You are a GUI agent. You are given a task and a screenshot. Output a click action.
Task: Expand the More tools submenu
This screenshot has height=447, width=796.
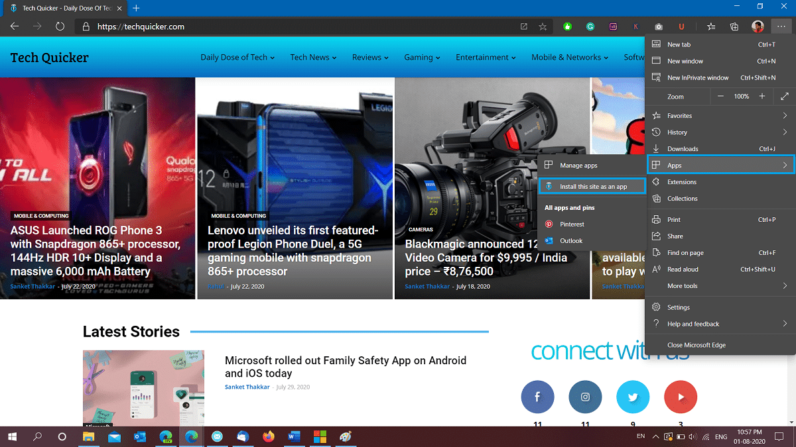click(684, 285)
